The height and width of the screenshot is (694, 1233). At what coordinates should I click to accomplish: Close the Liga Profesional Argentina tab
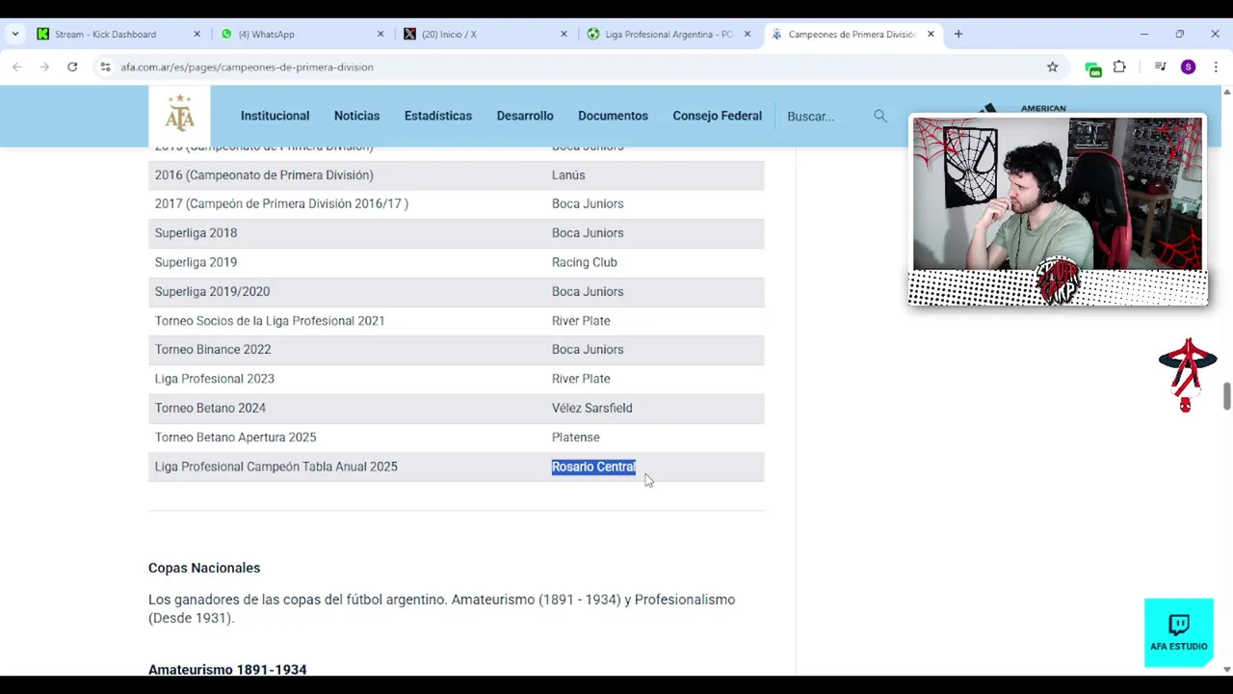coord(747,34)
